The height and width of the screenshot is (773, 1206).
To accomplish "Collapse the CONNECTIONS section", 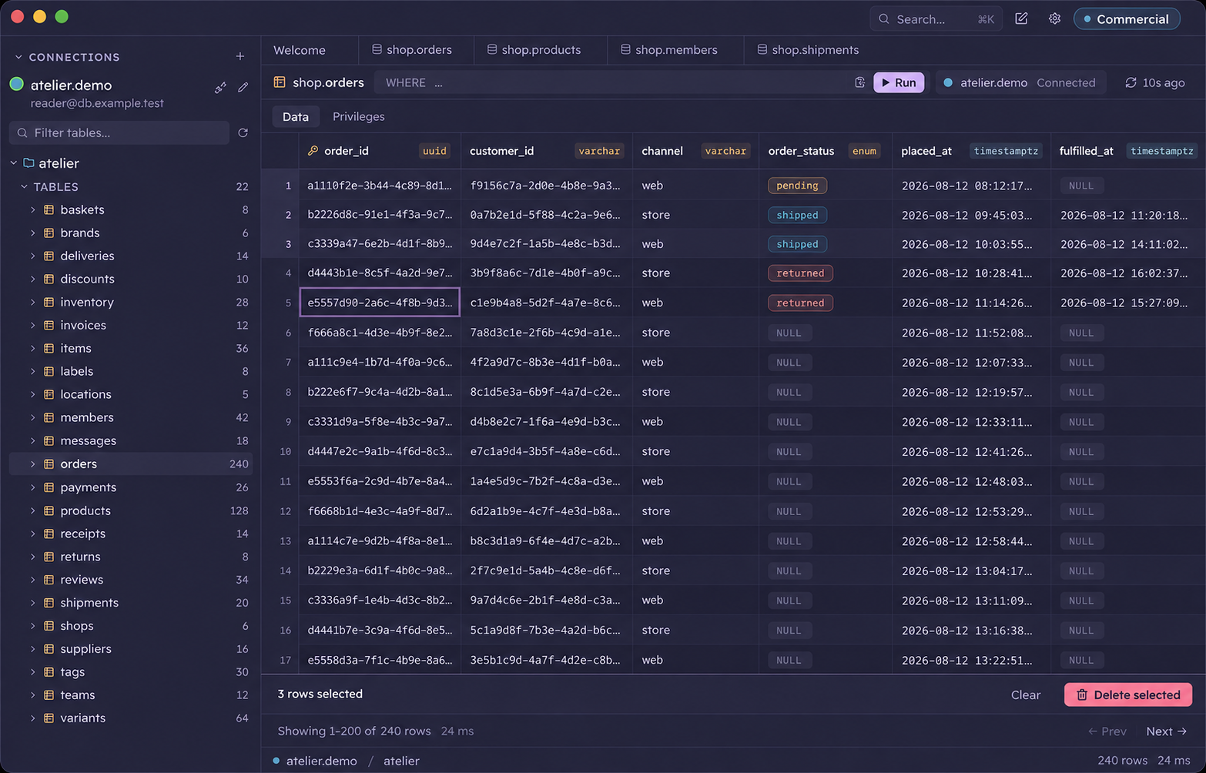I will pos(18,57).
